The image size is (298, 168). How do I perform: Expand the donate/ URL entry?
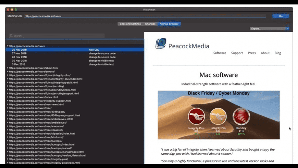(x=8, y=72)
